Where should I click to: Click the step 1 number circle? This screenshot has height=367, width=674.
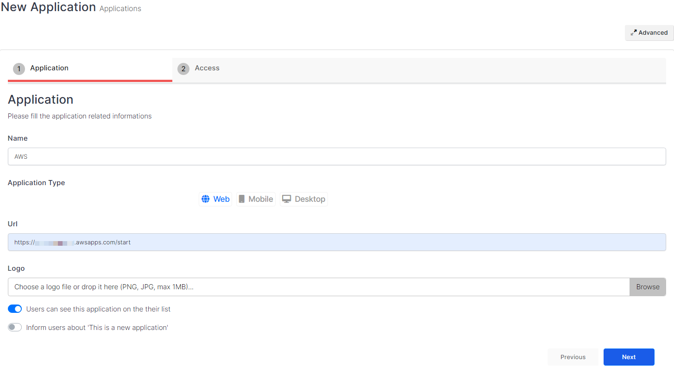[x=19, y=69]
